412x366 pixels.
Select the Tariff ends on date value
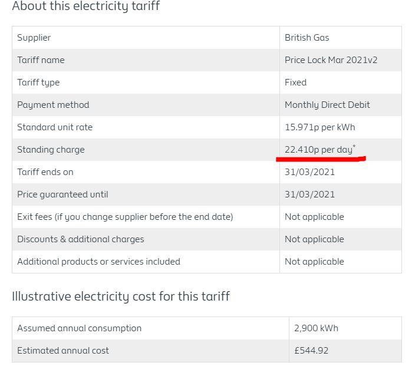[x=310, y=172]
